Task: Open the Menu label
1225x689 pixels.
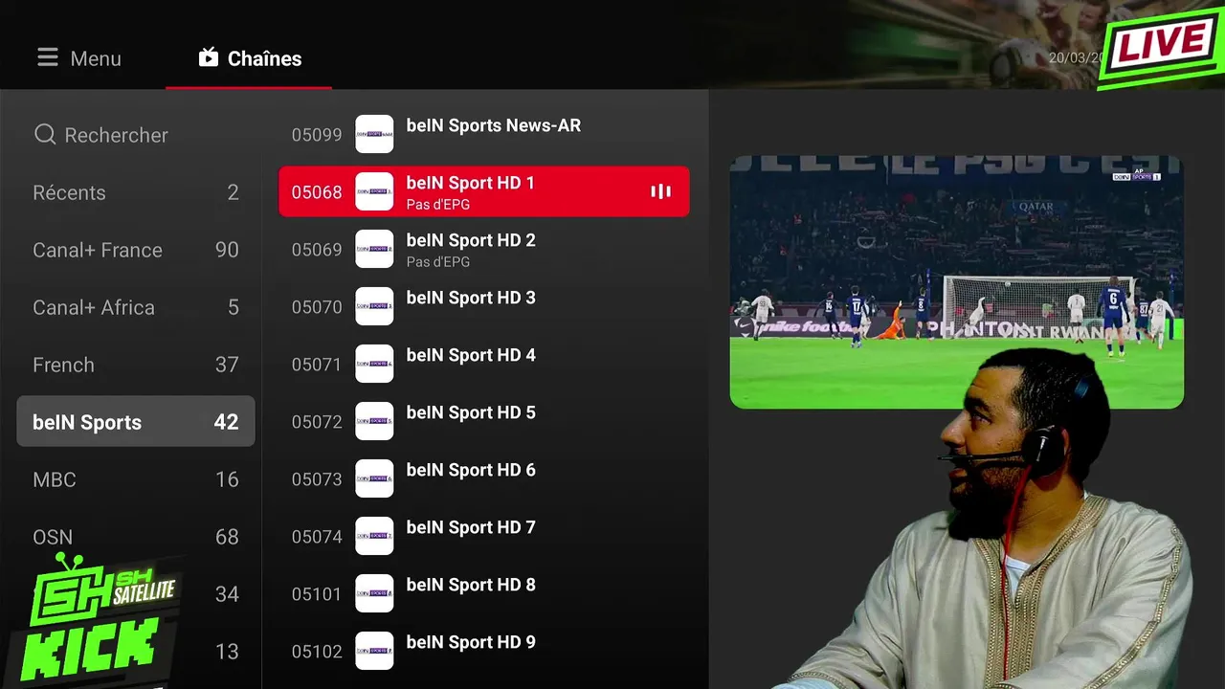Action: [96, 58]
